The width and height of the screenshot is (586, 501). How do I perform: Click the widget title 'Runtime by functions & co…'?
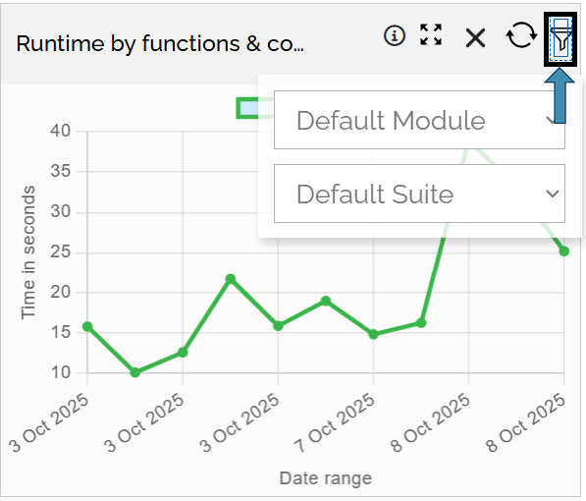point(160,44)
